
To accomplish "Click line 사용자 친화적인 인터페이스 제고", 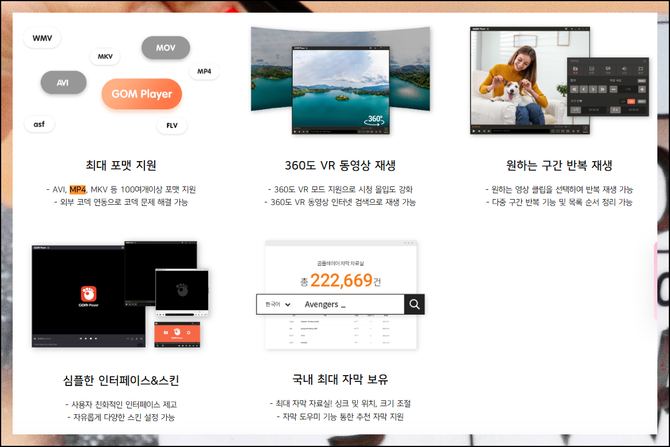I will click(121, 404).
